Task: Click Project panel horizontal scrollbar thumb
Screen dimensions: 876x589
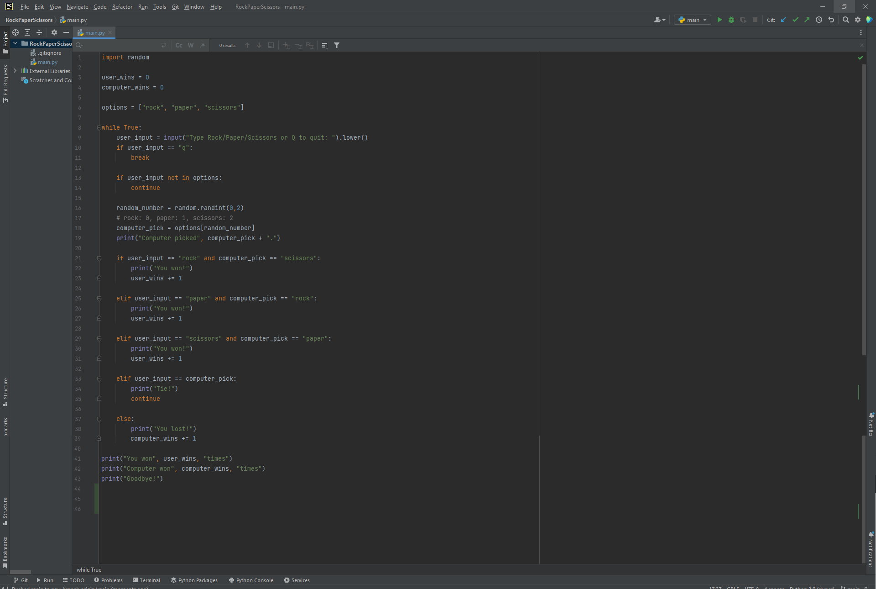Action: [21, 572]
